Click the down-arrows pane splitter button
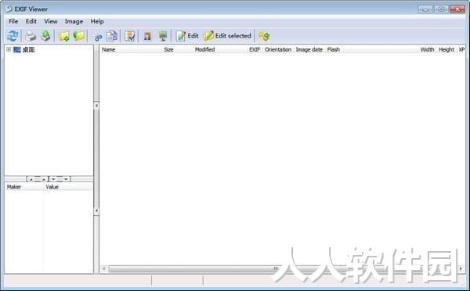The image size is (470, 291). click(x=60, y=179)
